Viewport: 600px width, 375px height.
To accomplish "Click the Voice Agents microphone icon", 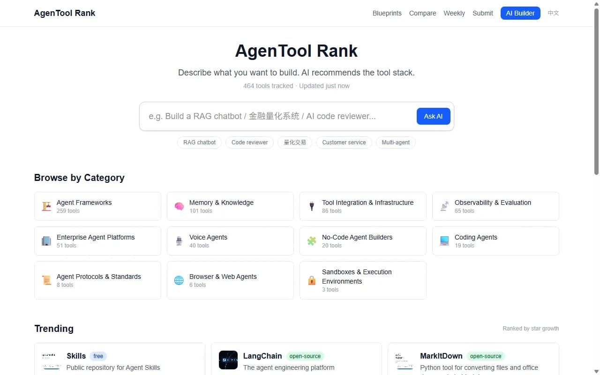I will 179,241.
